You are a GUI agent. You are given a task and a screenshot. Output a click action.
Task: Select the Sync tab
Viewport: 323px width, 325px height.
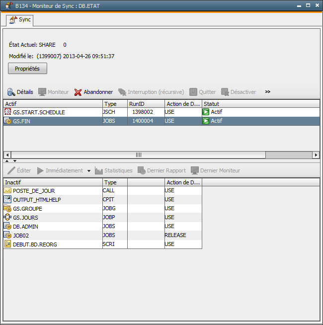(20, 20)
